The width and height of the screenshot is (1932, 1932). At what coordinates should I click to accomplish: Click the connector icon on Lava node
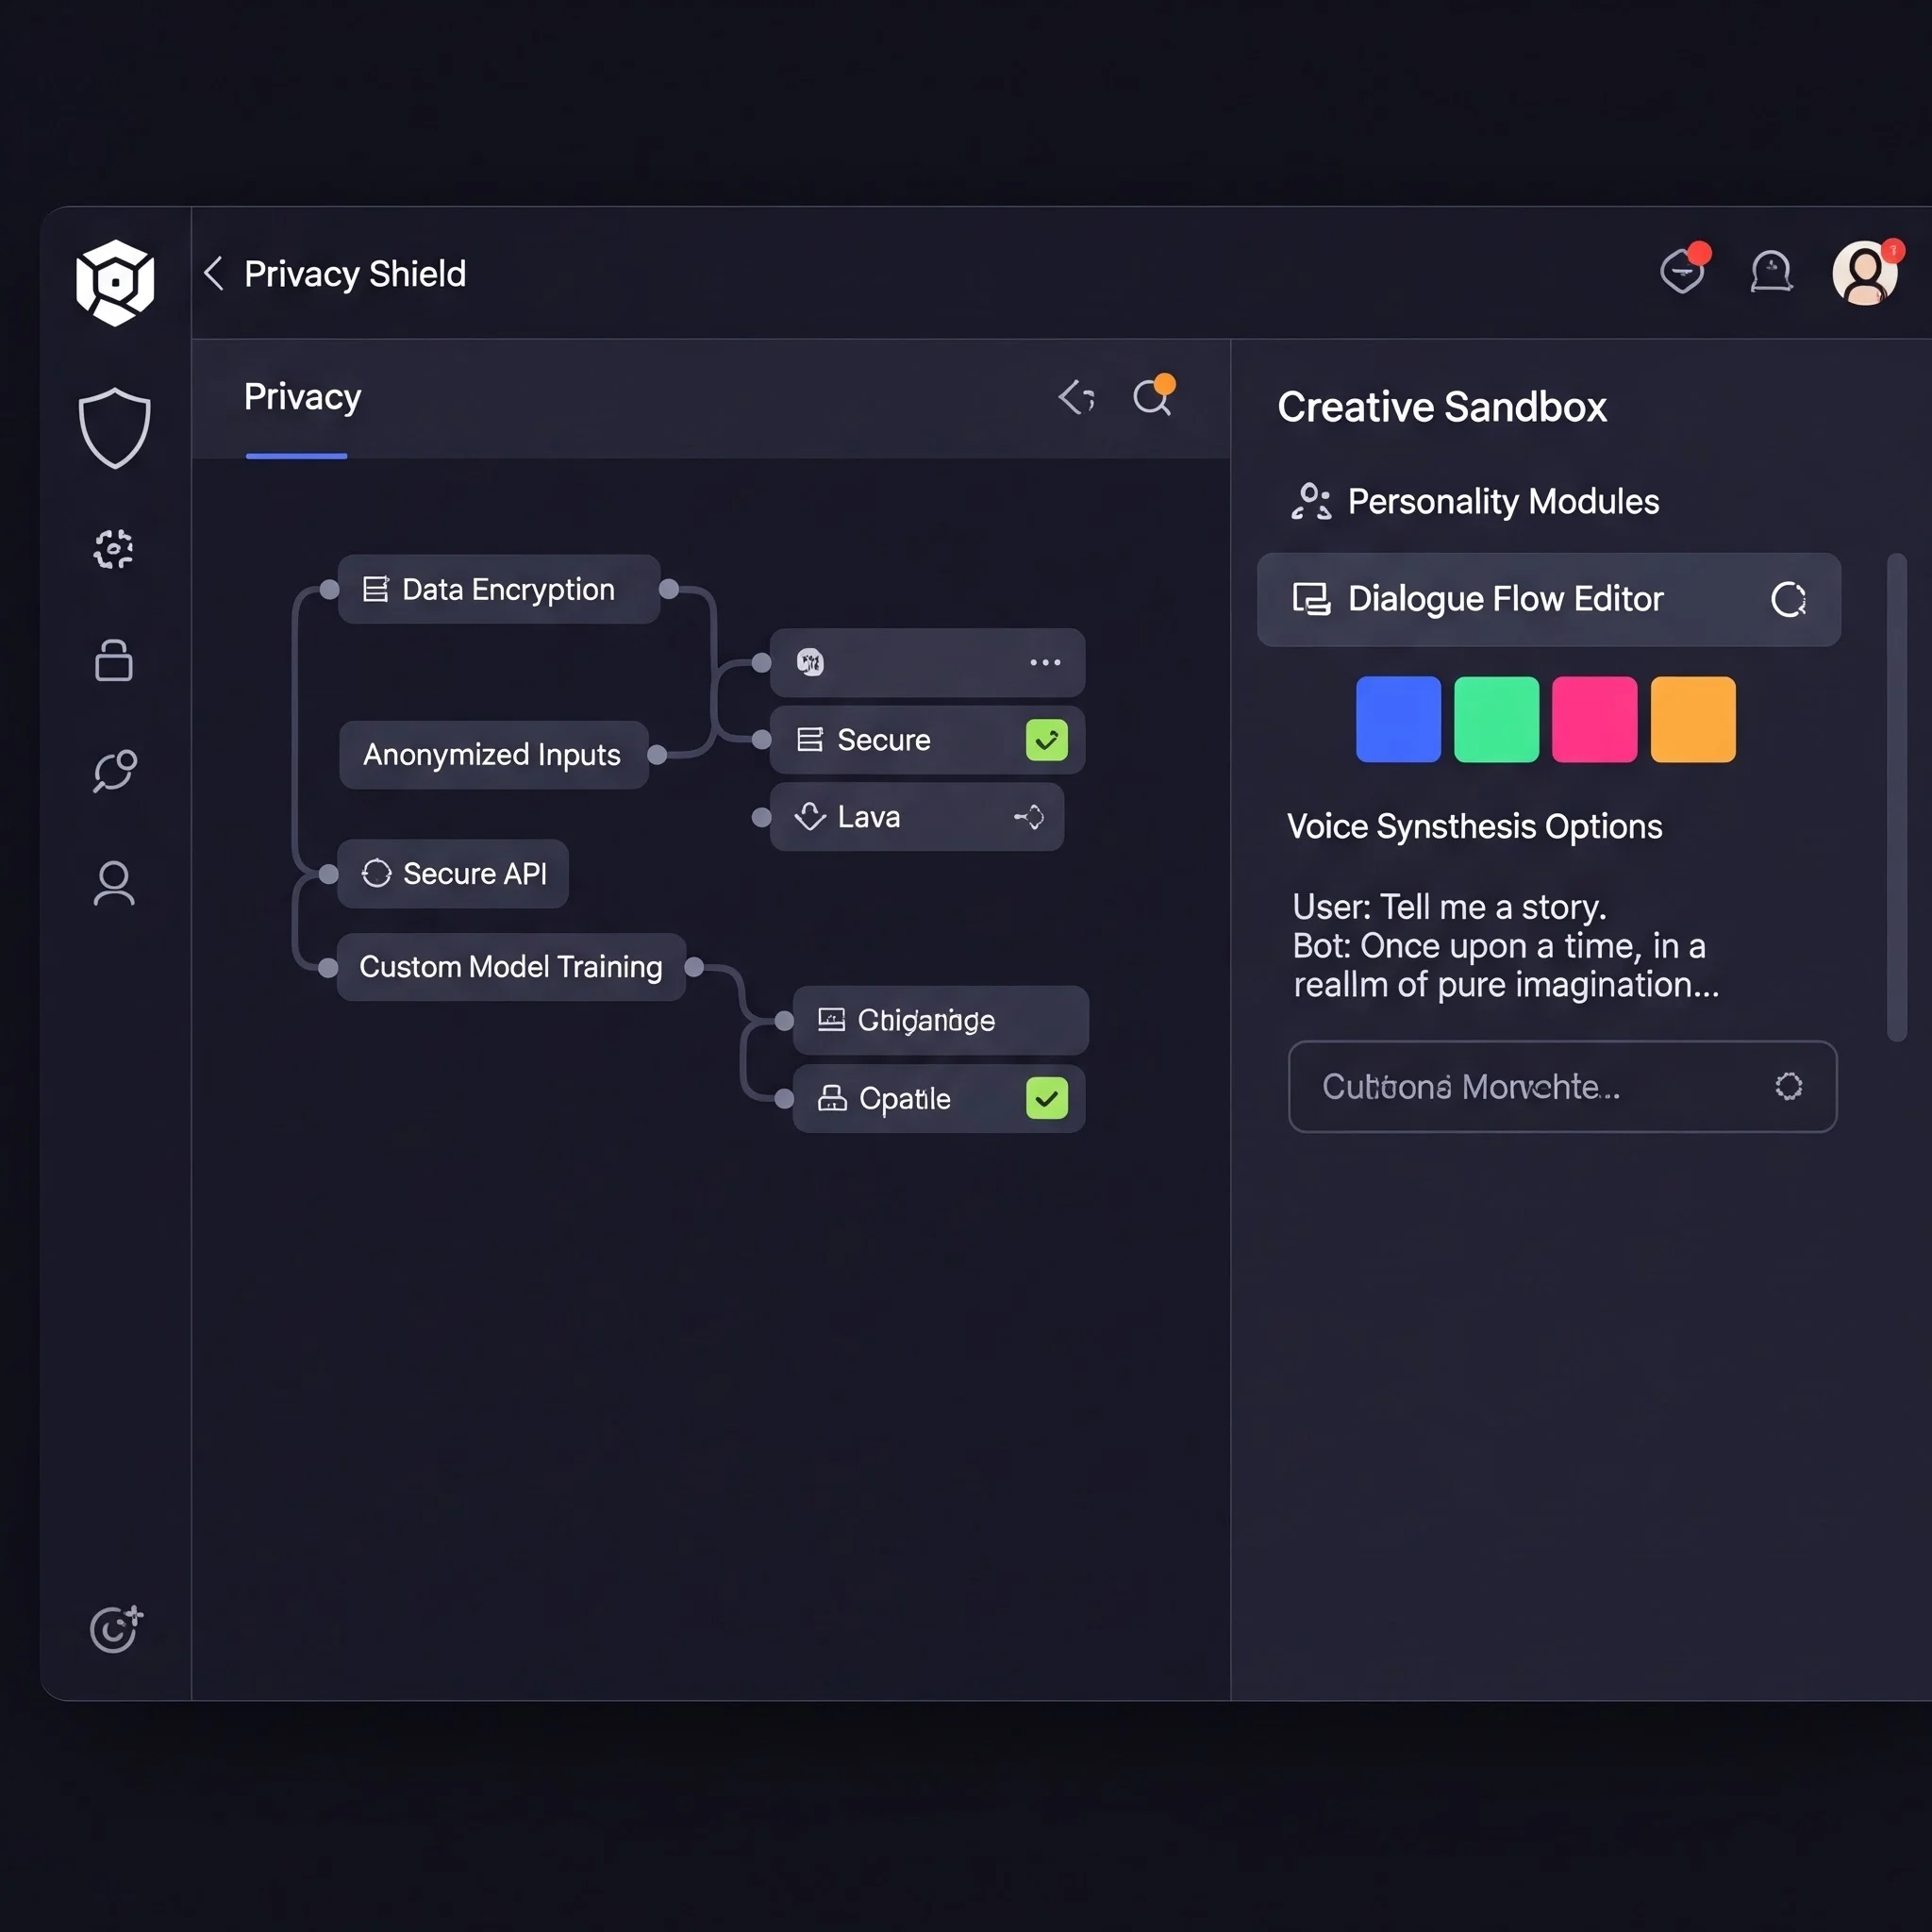[1029, 817]
